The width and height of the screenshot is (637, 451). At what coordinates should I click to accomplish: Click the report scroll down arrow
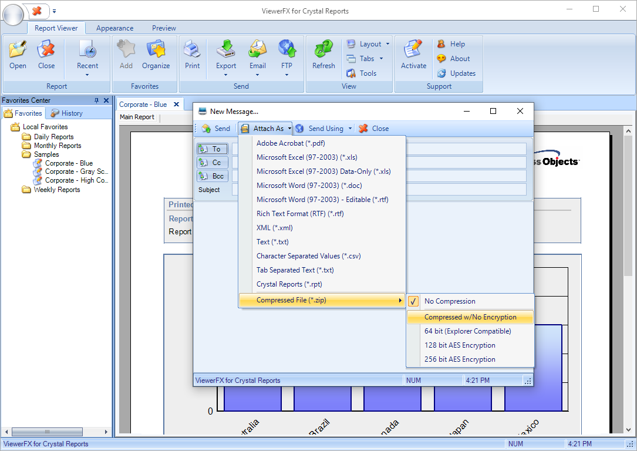tap(628, 430)
